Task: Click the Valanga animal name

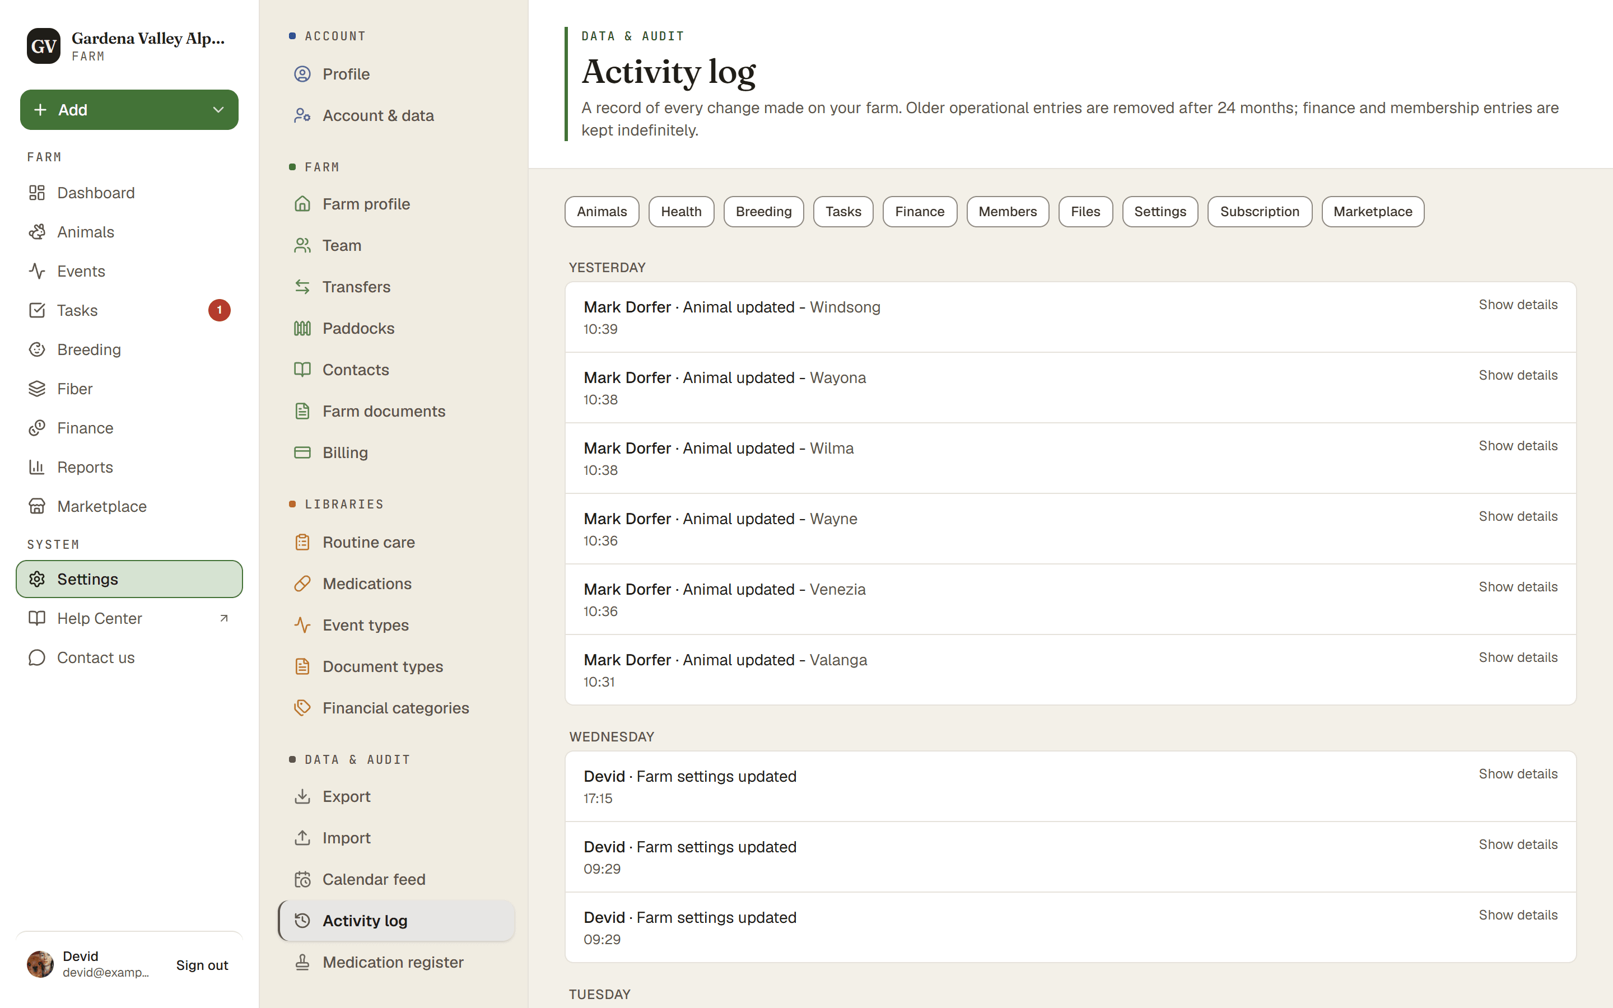Action: pyautogui.click(x=838, y=660)
